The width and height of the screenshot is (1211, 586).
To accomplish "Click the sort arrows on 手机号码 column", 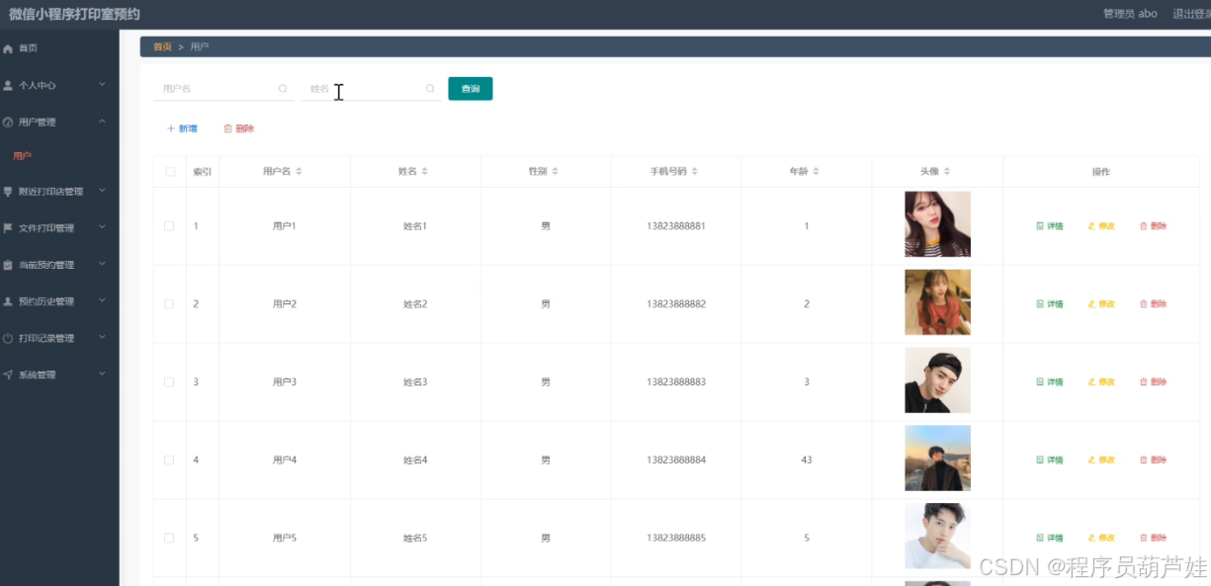I will click(695, 172).
